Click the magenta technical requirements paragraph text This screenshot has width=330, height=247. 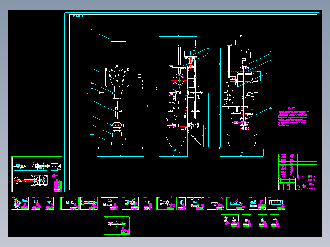click(294, 119)
